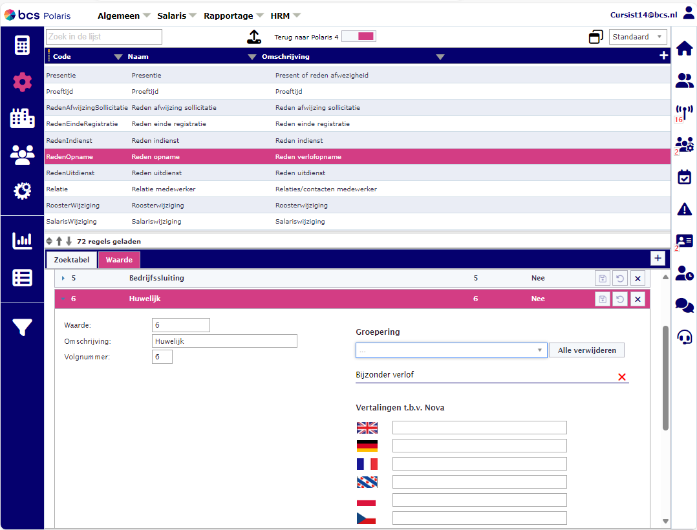Open the calculator icon in left sidebar
Screen dimensions: 697x530
point(22,45)
